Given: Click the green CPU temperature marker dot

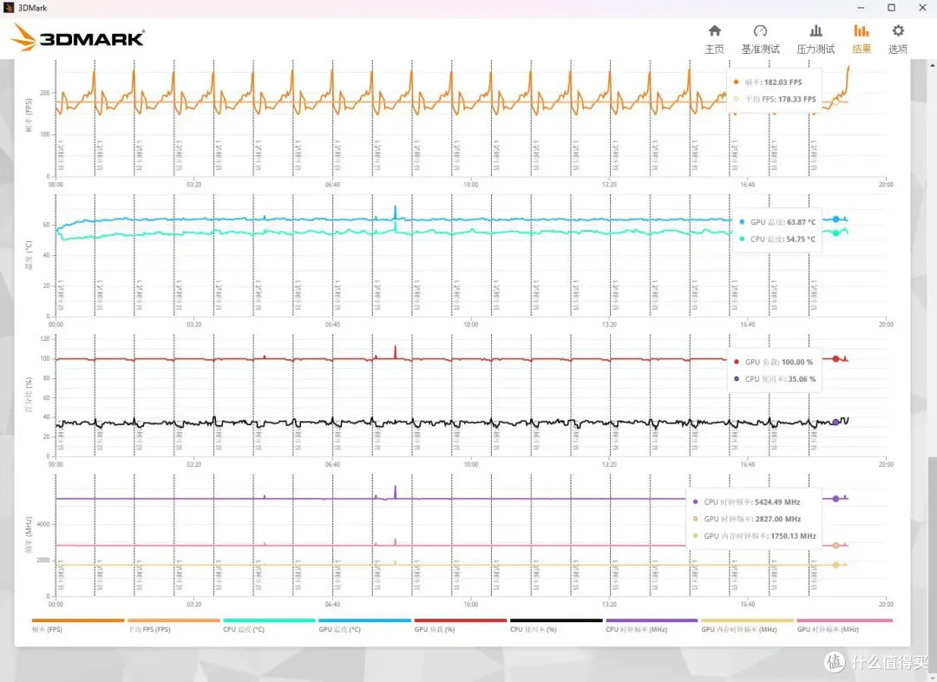Looking at the screenshot, I should (836, 233).
